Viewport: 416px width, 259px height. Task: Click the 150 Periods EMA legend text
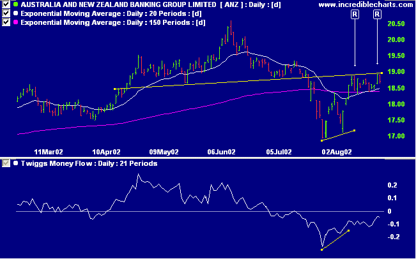coord(113,22)
